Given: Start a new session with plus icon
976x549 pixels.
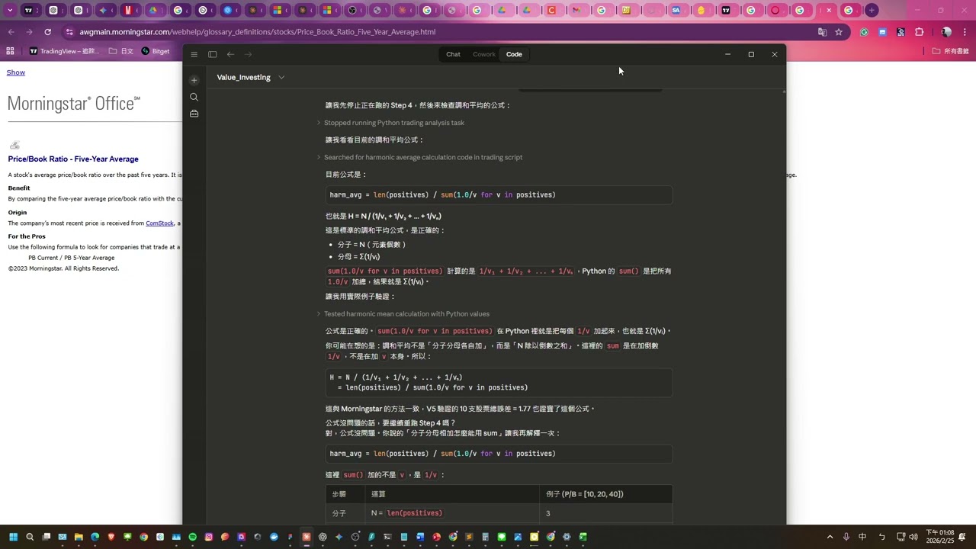Looking at the screenshot, I should (194, 80).
